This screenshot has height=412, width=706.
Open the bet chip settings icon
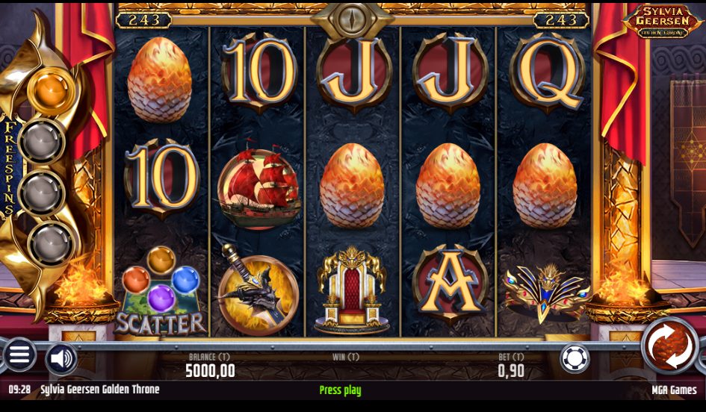coord(575,359)
